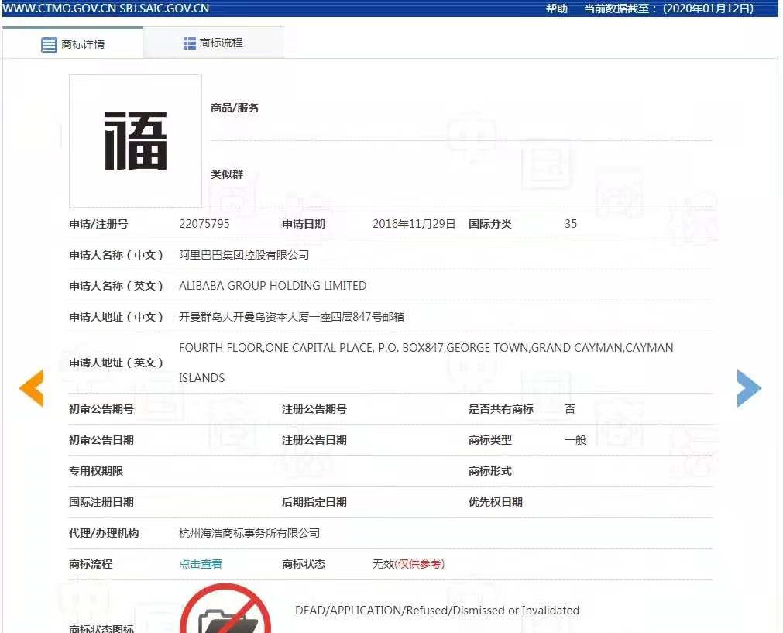Go to next record with blue right arrow
This screenshot has width=783, height=633.
[749, 388]
